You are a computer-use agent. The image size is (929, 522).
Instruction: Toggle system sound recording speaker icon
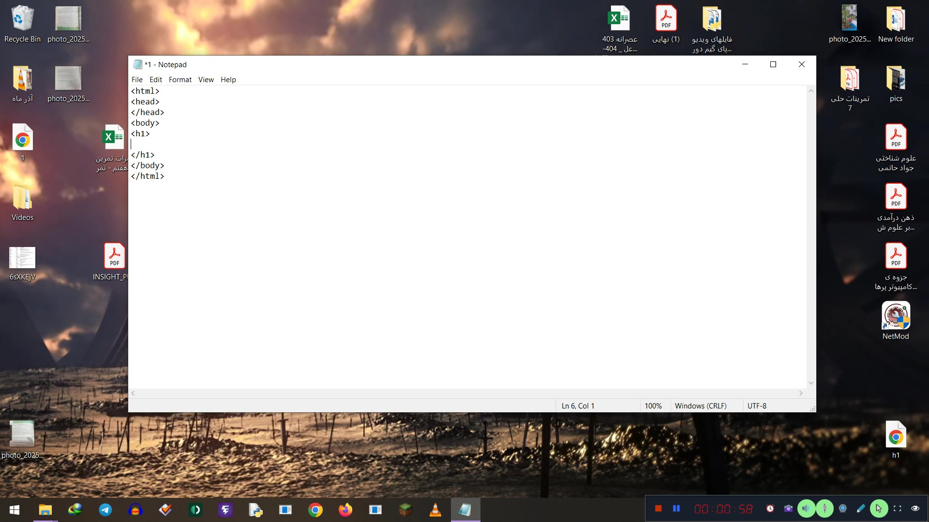click(x=806, y=508)
